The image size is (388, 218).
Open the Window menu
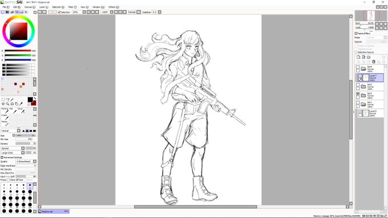(x=98, y=7)
